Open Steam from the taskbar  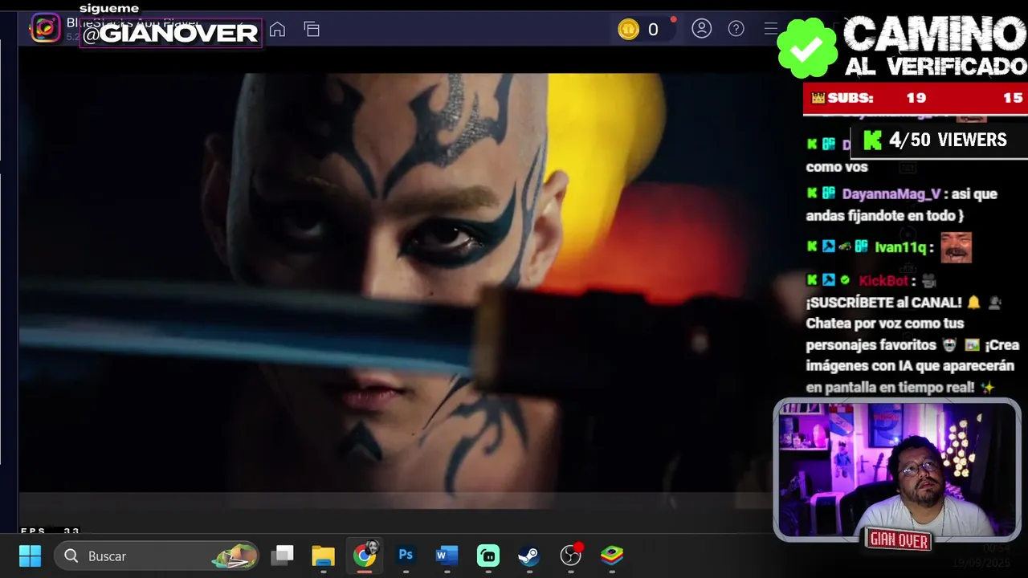(x=528, y=556)
